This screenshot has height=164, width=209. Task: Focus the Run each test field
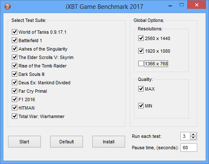point(185,136)
